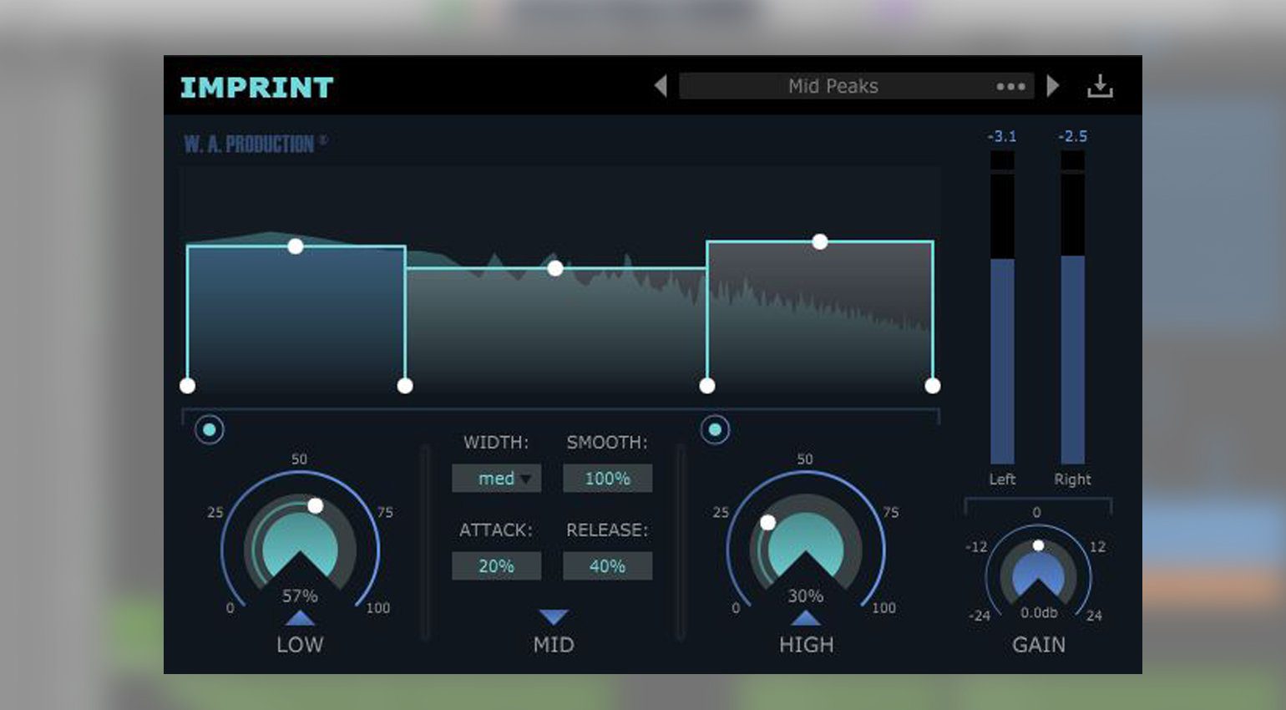Click the upward triangle above LOW
Screen dimensions: 1286x710
300,618
